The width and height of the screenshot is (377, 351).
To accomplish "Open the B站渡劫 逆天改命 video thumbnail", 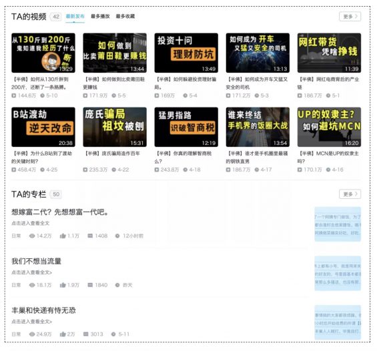I will [43, 127].
